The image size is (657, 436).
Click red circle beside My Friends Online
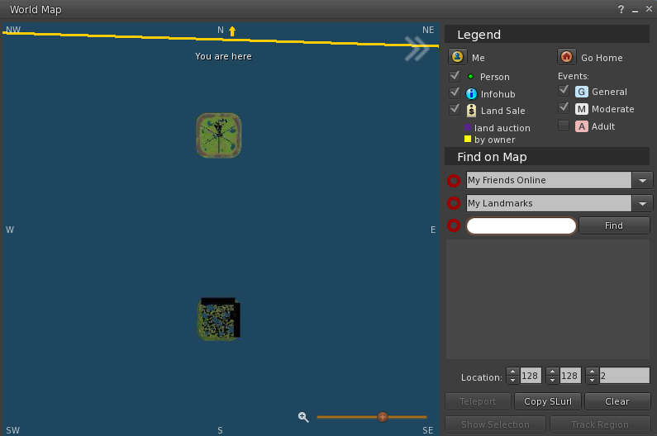(454, 181)
